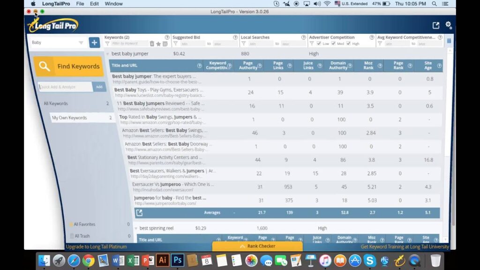Click the Avg Keyword Competitiveness help icon
Viewport: 480px width, 270px height.
pos(440,37)
